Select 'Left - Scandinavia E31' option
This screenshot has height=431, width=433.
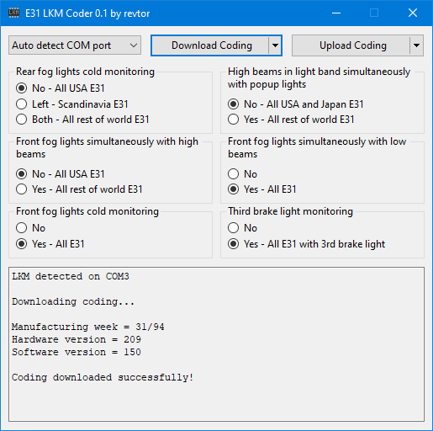coord(72,104)
